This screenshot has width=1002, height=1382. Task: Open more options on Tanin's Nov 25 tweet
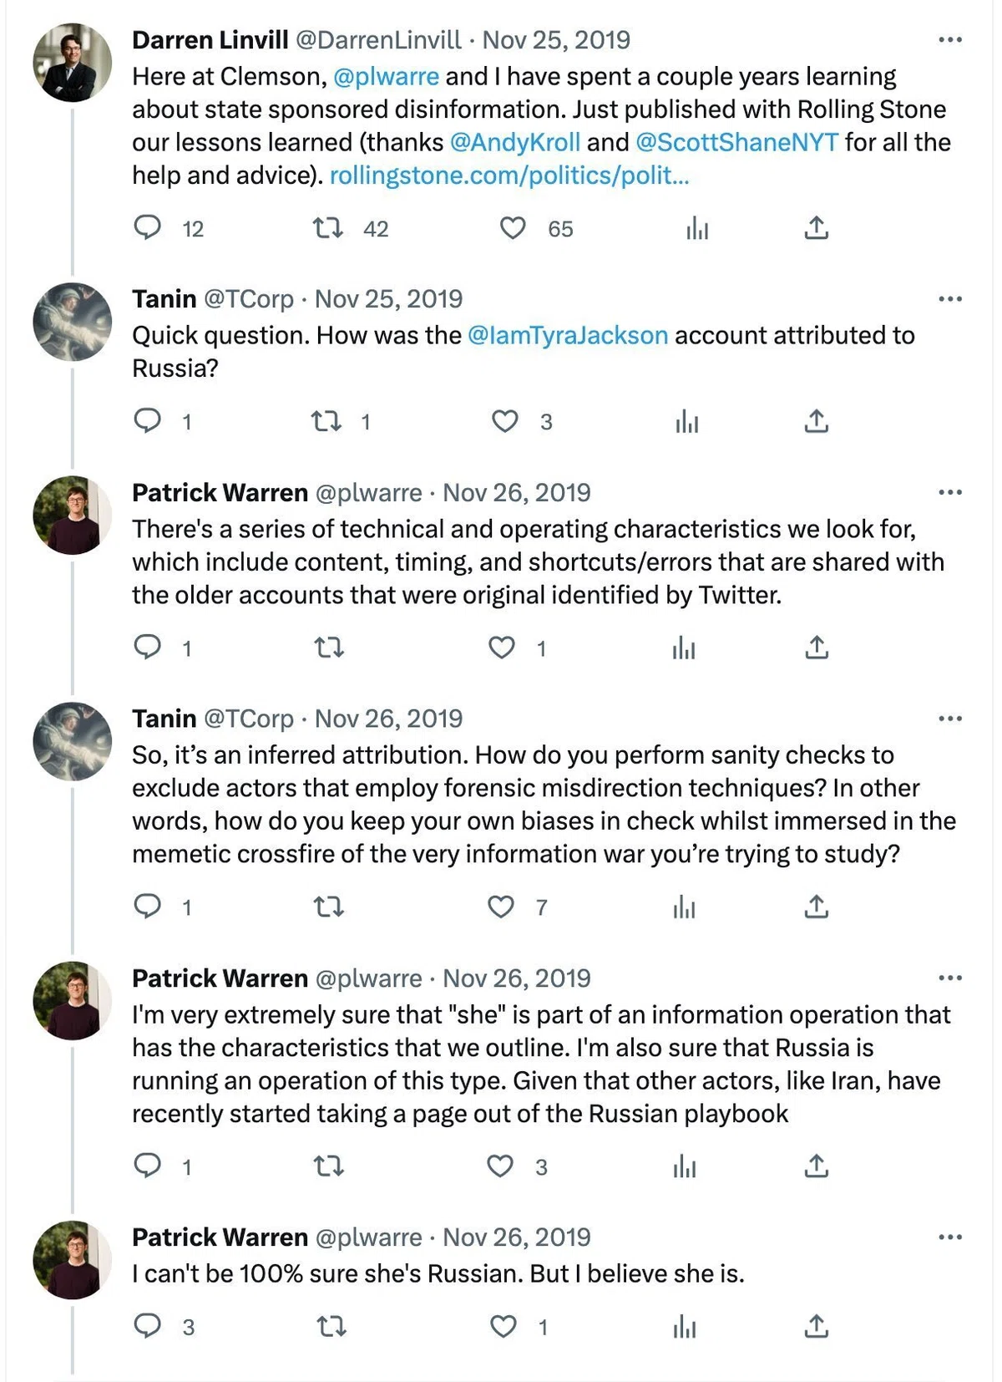950,299
